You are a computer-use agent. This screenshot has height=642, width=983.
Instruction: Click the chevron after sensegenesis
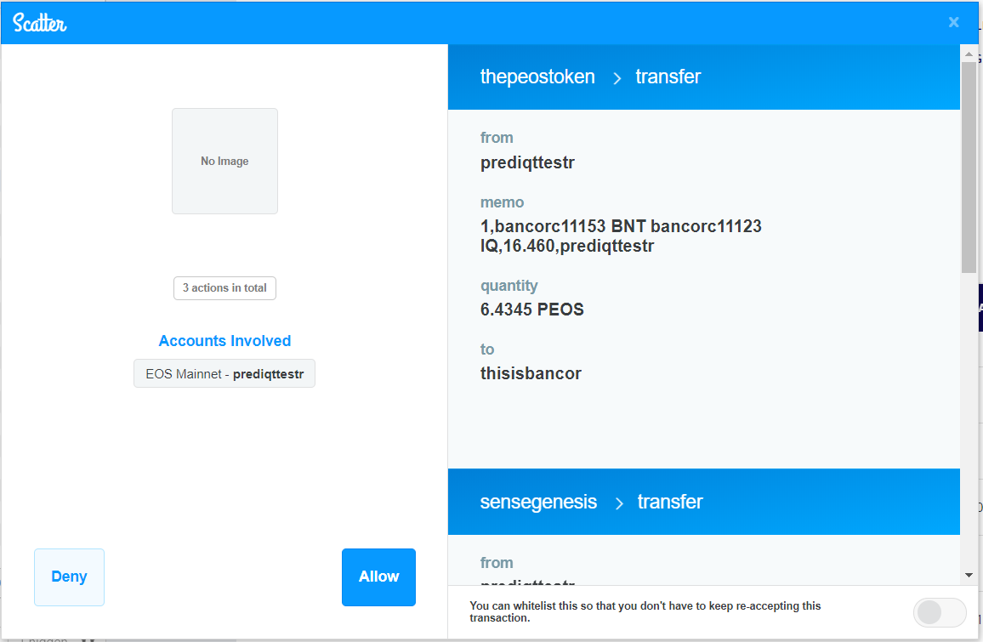(x=619, y=503)
